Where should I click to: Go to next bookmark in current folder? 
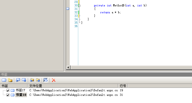[38, 80]
